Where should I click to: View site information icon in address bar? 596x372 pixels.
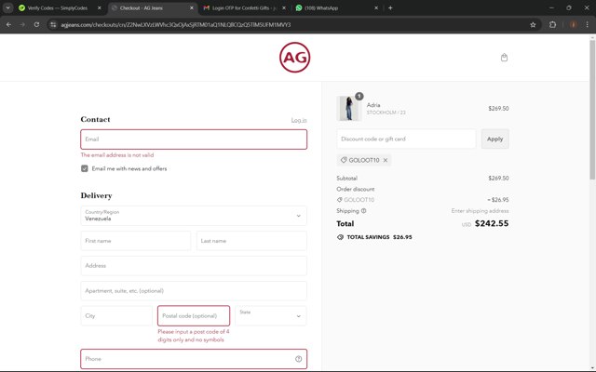click(53, 25)
